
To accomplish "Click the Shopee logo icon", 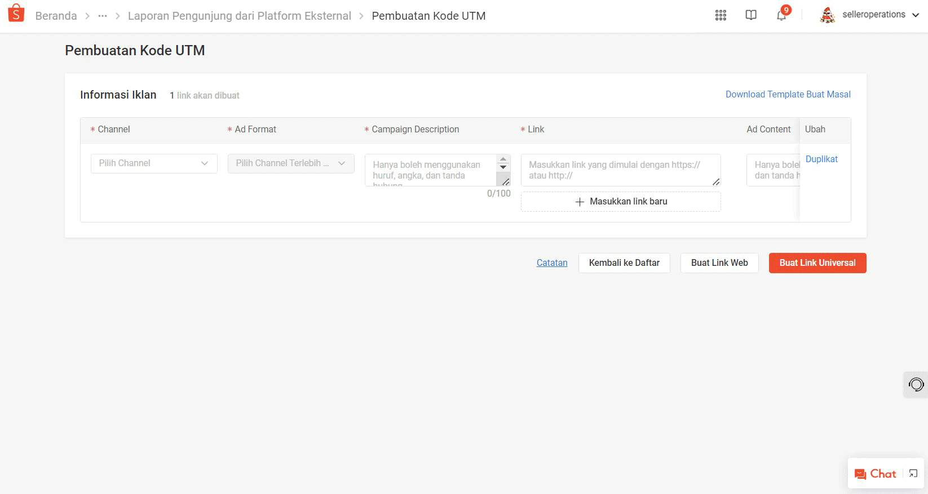I will click(x=16, y=13).
